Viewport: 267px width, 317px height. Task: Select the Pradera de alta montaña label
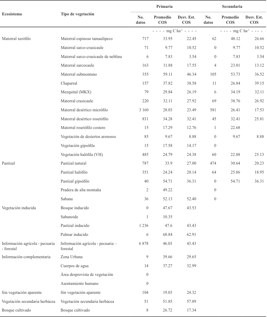pos(81,190)
